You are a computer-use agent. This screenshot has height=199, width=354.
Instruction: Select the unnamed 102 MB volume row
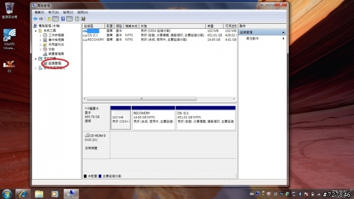[x=159, y=31]
